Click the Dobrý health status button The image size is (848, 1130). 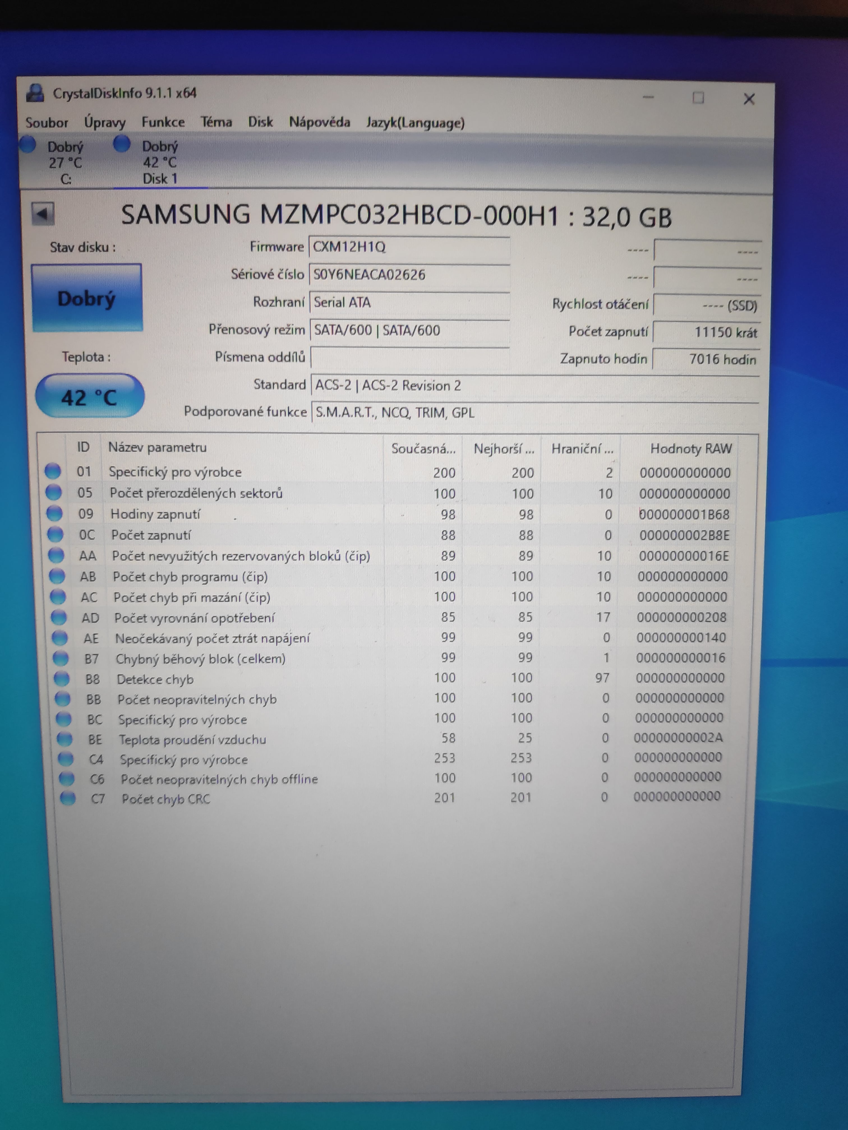point(87,298)
